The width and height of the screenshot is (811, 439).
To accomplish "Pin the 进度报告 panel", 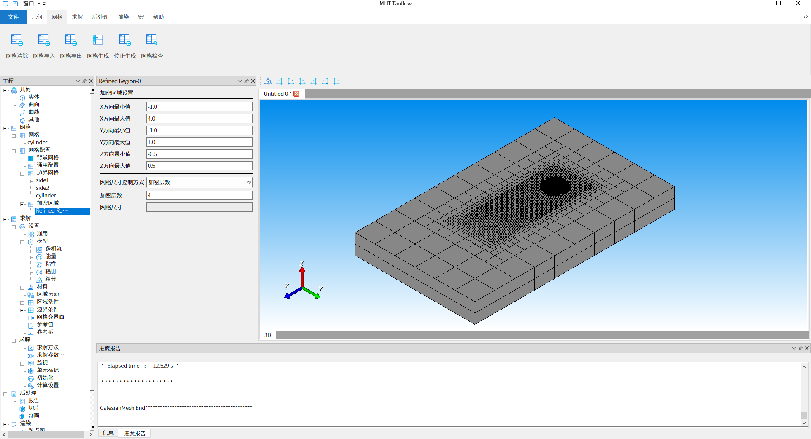I will click(800, 348).
